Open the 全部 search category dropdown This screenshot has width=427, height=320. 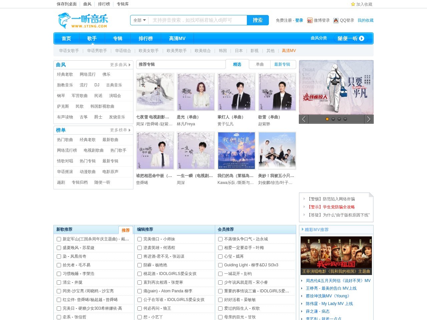139,20
